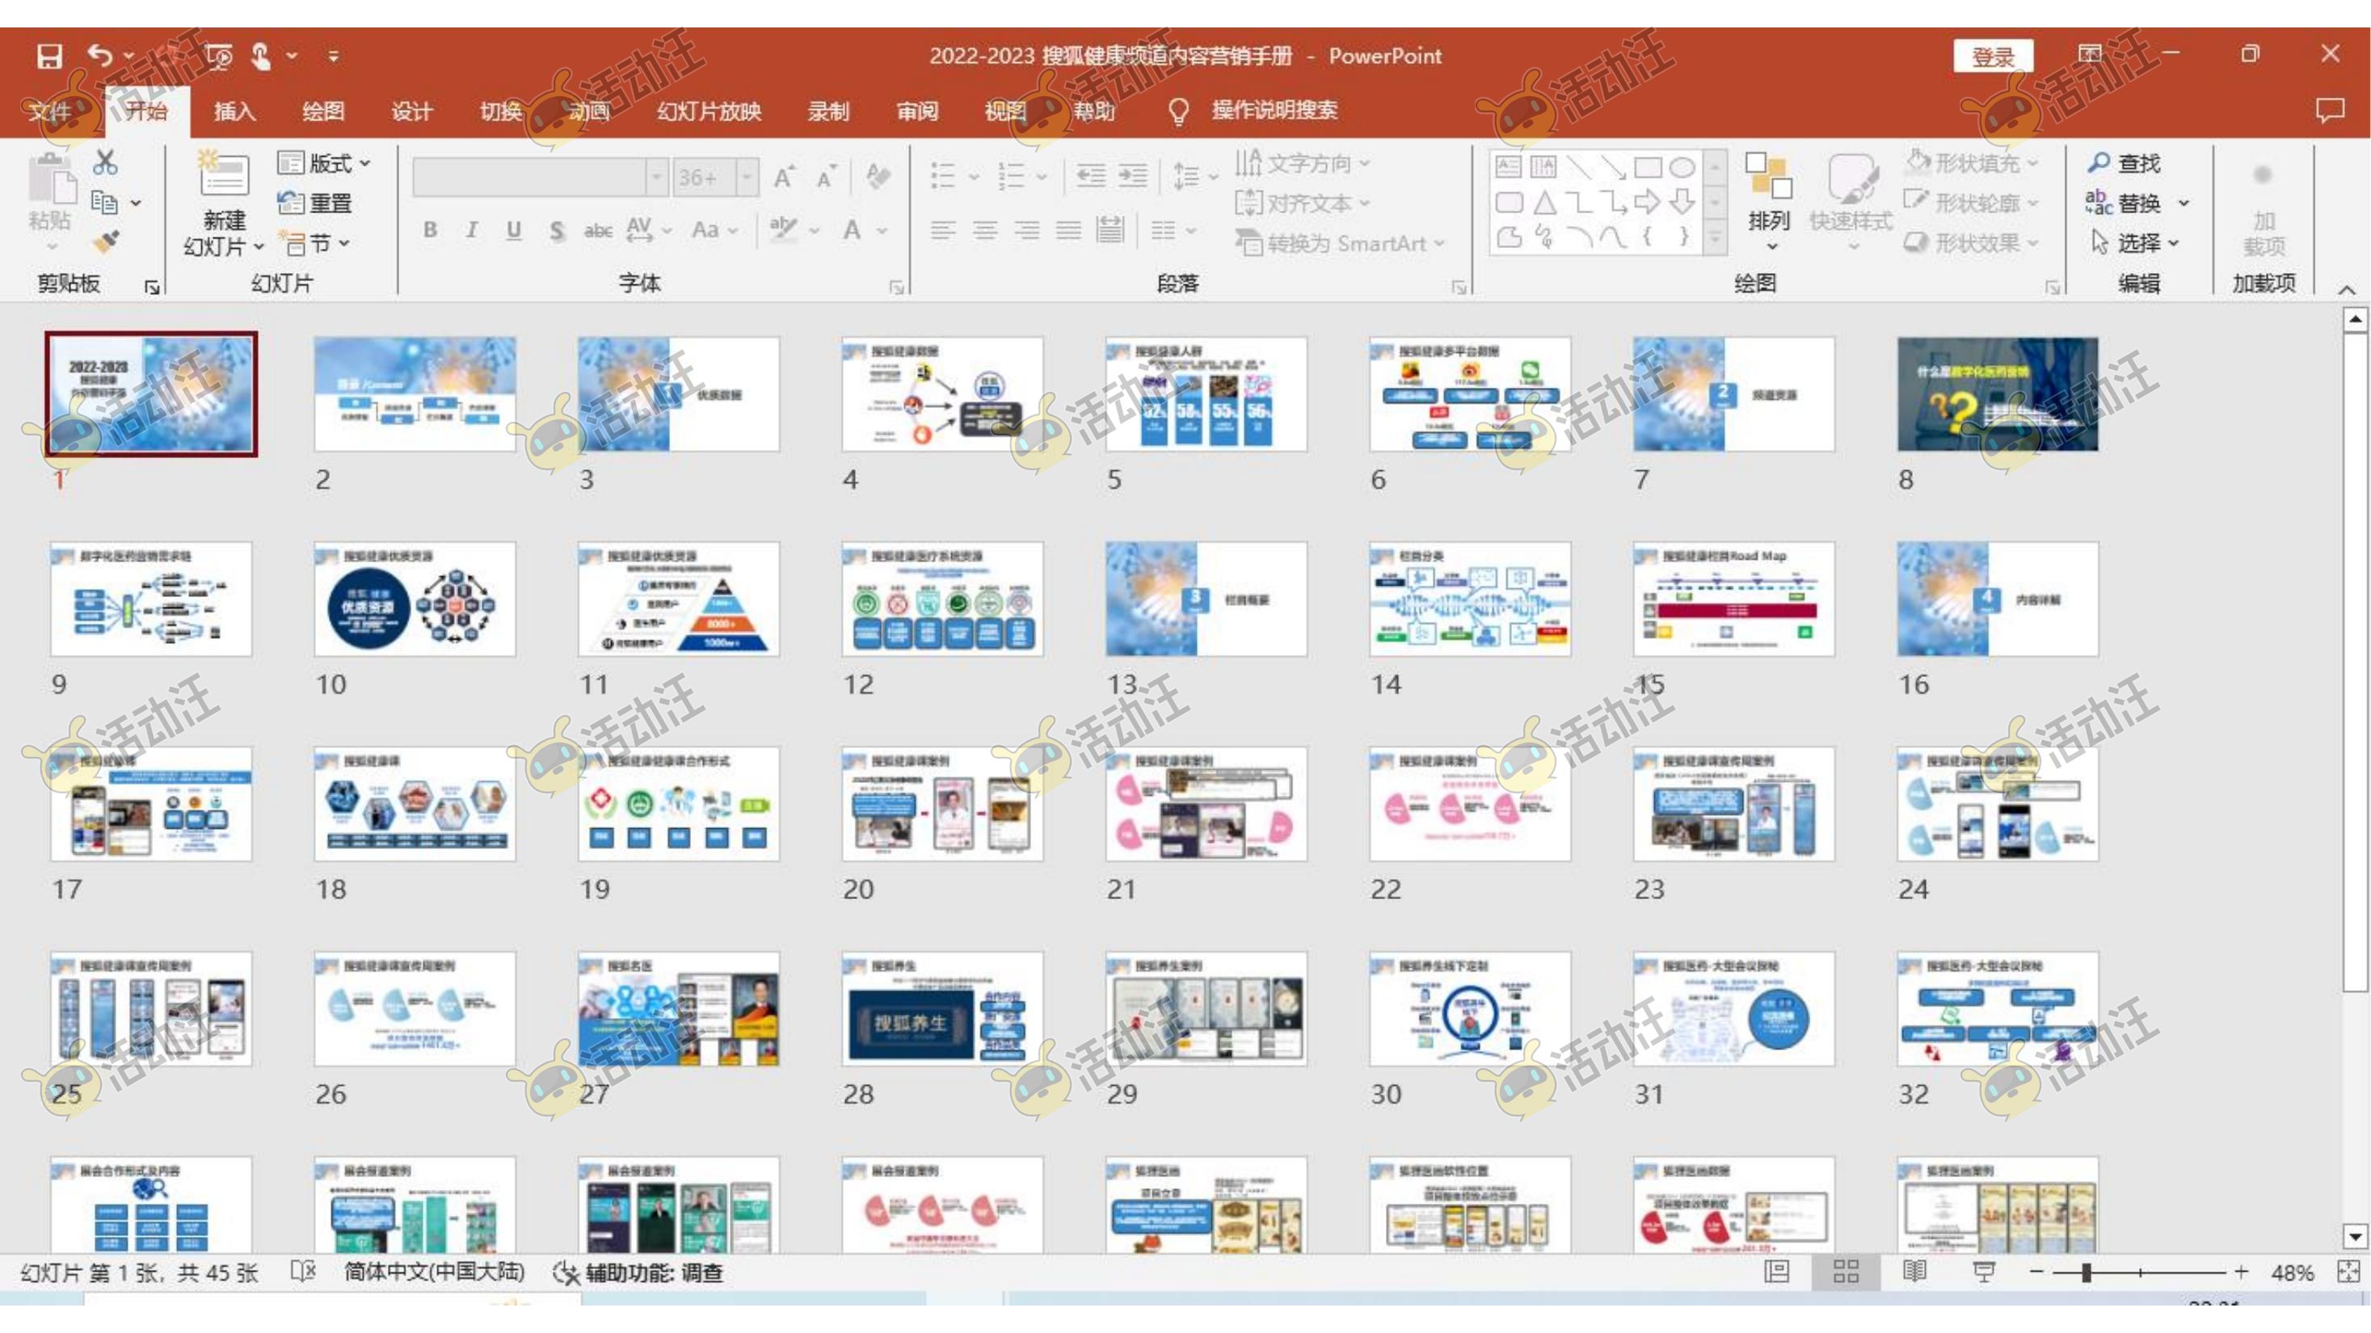
Task: Select the oval shape in shapes gallery
Action: tap(1682, 167)
